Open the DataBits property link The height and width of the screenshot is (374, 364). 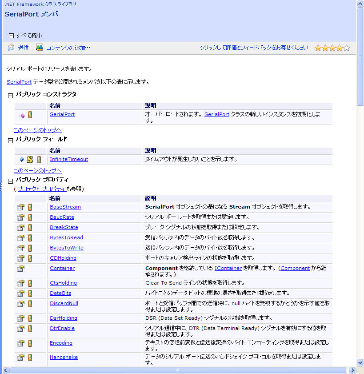(x=60, y=293)
